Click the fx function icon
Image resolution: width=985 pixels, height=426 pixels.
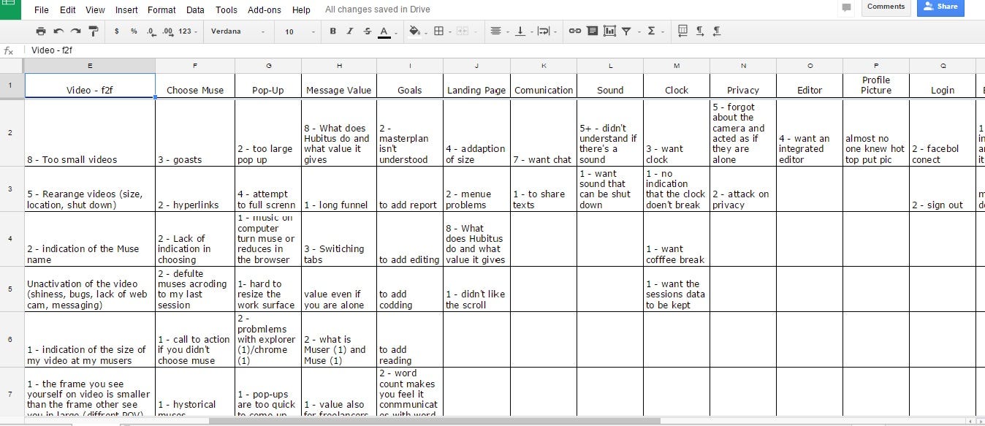click(9, 50)
